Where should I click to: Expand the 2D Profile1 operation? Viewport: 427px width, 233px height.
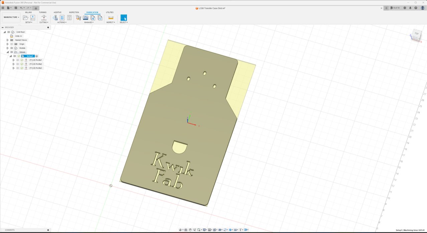pyautogui.click(x=13, y=60)
